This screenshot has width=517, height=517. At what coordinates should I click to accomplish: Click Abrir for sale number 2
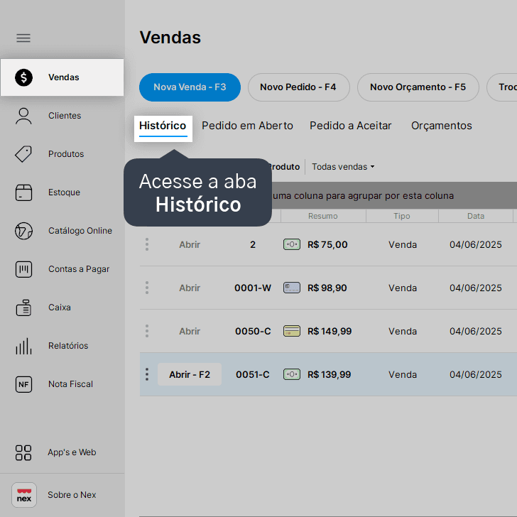click(x=190, y=244)
